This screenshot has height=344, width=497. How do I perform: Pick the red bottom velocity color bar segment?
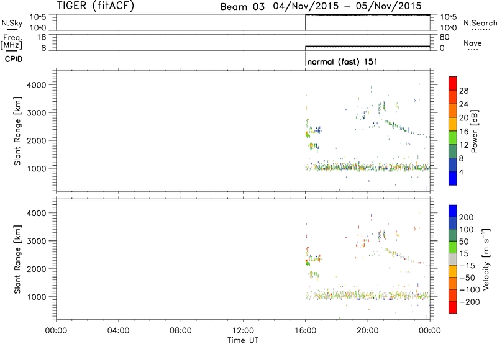[x=453, y=307]
